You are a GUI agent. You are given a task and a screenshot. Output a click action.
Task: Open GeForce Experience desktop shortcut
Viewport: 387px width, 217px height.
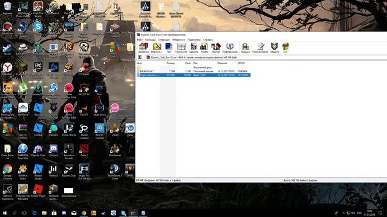click(7, 192)
